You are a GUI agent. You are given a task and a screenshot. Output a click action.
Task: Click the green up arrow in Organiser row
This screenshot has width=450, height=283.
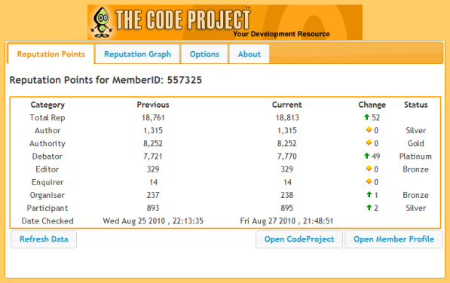(369, 194)
